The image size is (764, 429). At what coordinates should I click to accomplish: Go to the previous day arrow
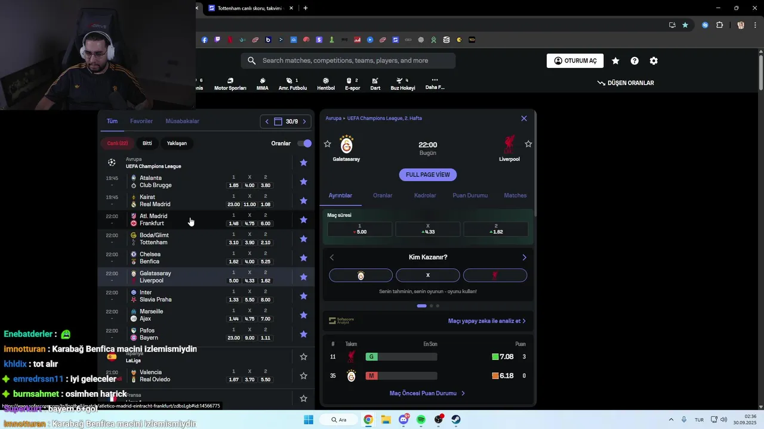point(267,122)
